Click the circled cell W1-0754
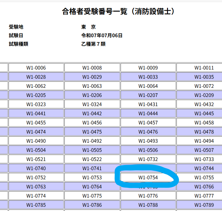 pyautogui.click(x=148, y=177)
